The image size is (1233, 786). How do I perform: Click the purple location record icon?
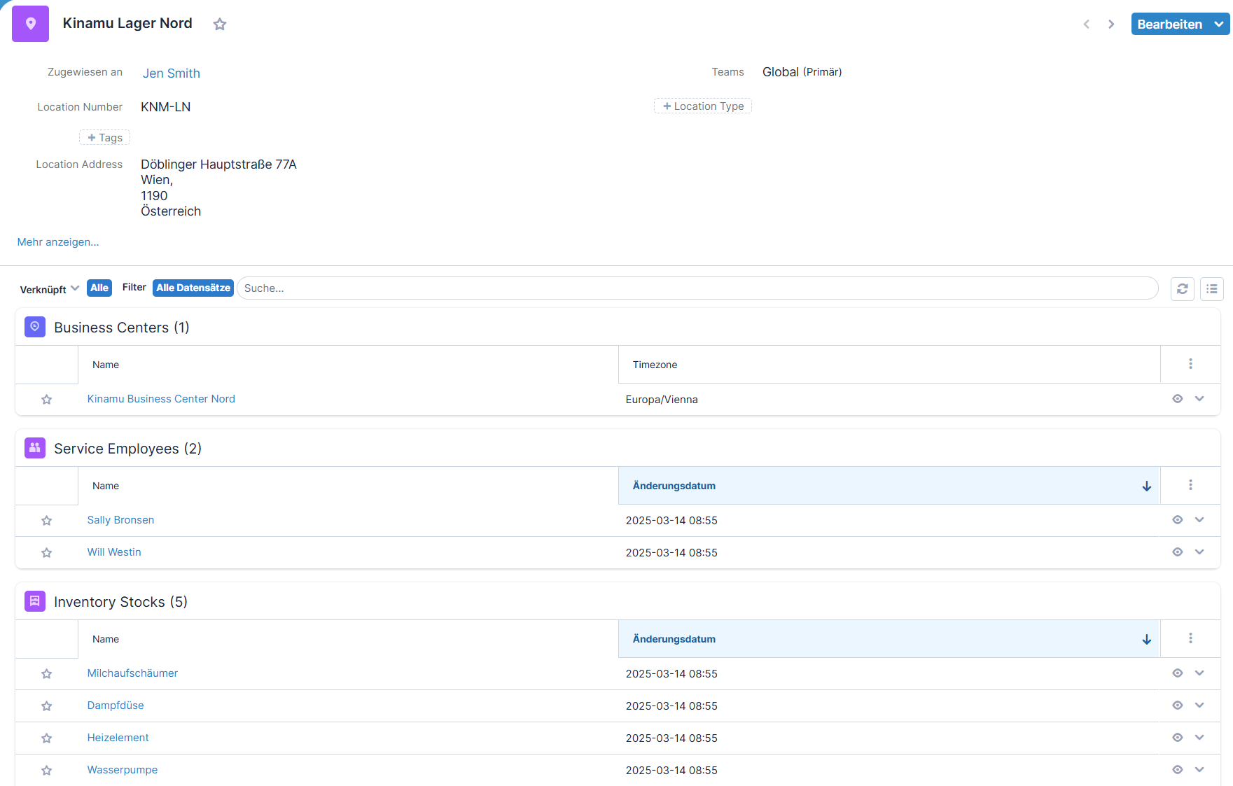point(31,24)
